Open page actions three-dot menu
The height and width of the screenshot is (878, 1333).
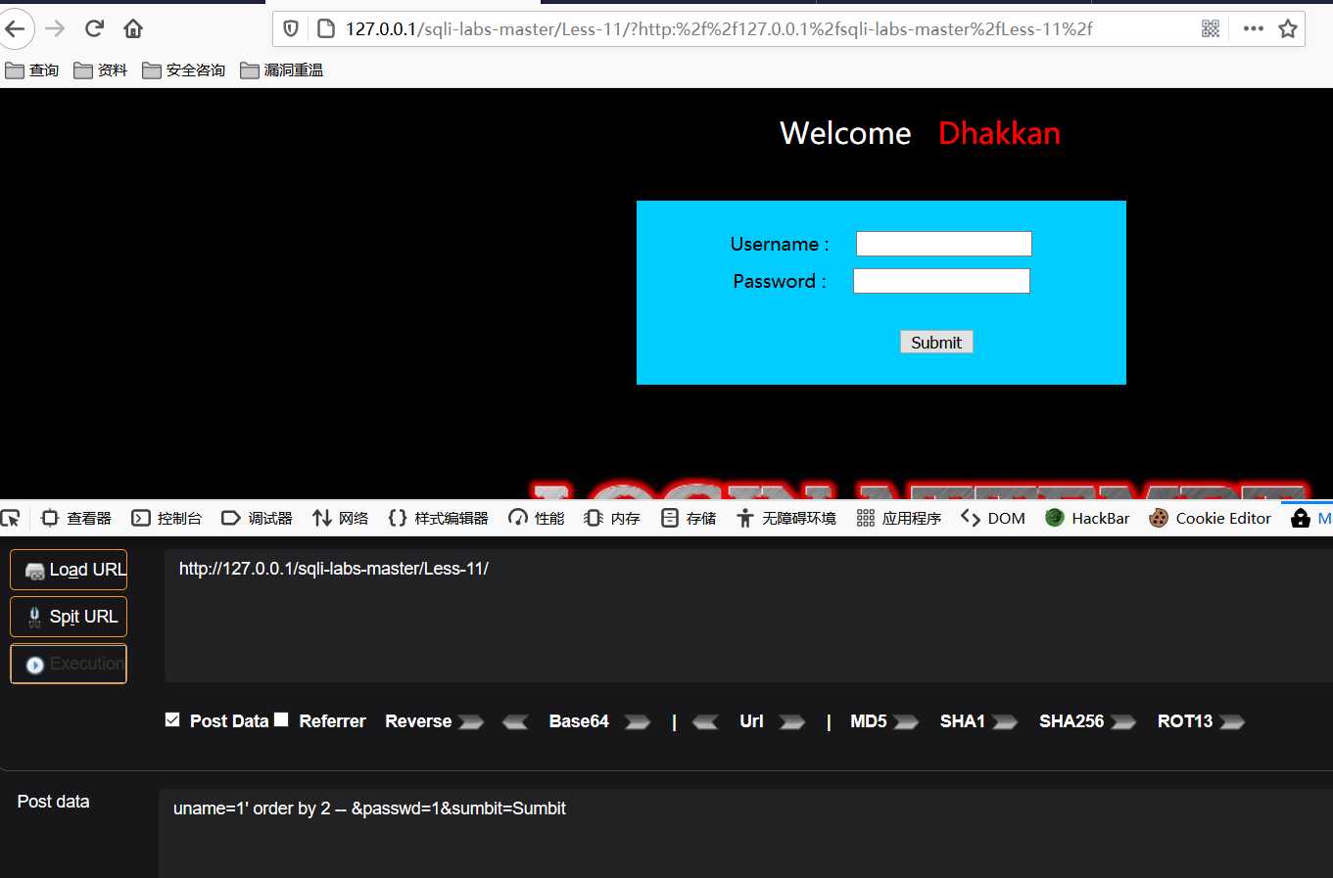pyautogui.click(x=1253, y=28)
